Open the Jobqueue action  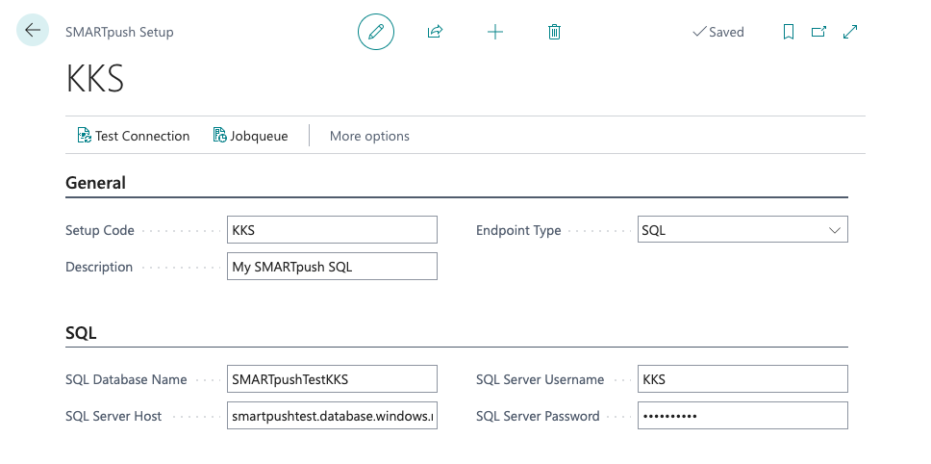click(250, 136)
